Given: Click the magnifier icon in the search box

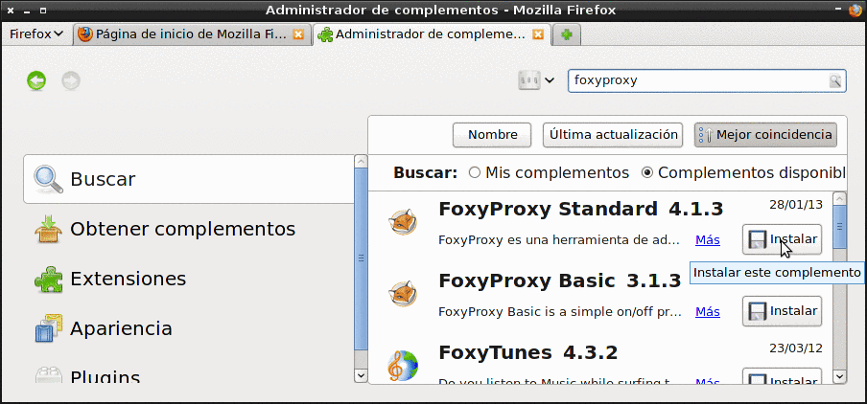Looking at the screenshot, I should click(835, 81).
